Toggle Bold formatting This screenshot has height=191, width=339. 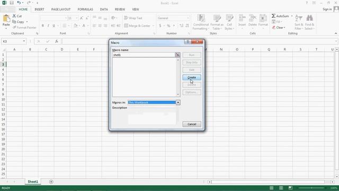(x=43, y=25)
